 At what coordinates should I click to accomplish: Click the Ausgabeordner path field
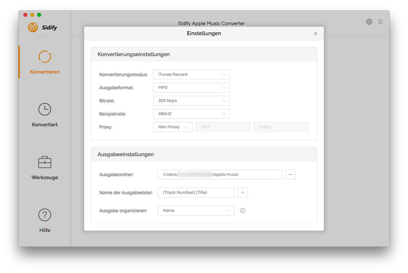point(220,175)
